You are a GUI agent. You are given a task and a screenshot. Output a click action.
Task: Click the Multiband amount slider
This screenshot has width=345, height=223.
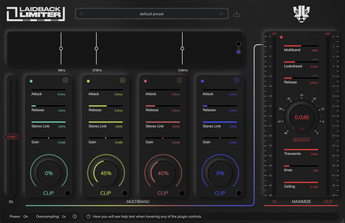pos(301,45)
